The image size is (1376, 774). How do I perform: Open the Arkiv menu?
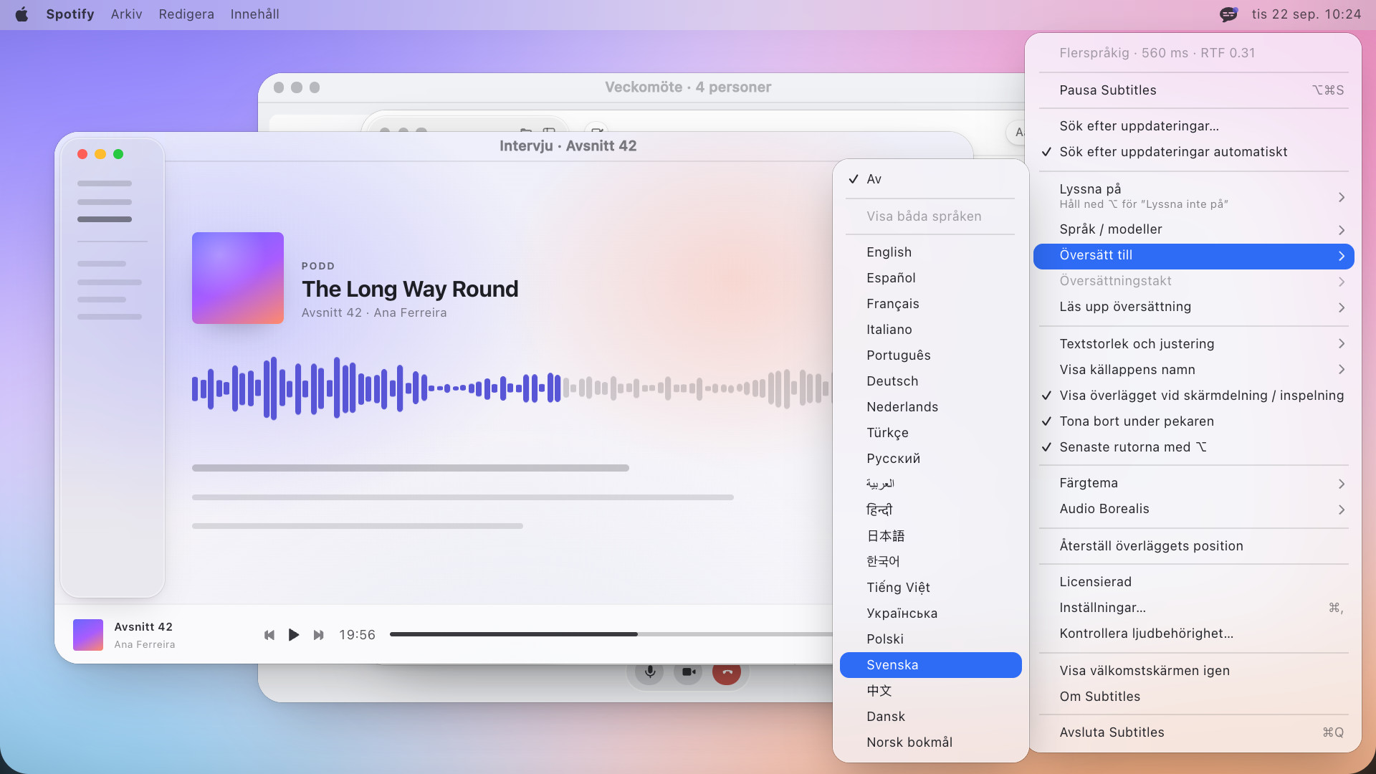pos(126,14)
